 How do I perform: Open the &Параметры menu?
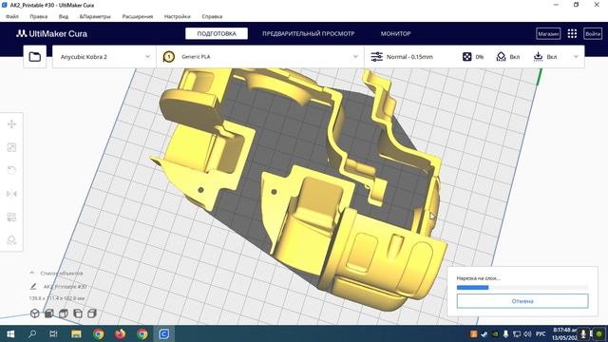point(95,17)
